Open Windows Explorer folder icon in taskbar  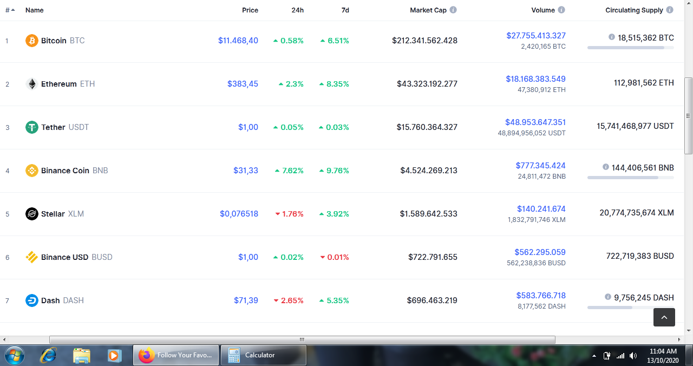(82, 355)
